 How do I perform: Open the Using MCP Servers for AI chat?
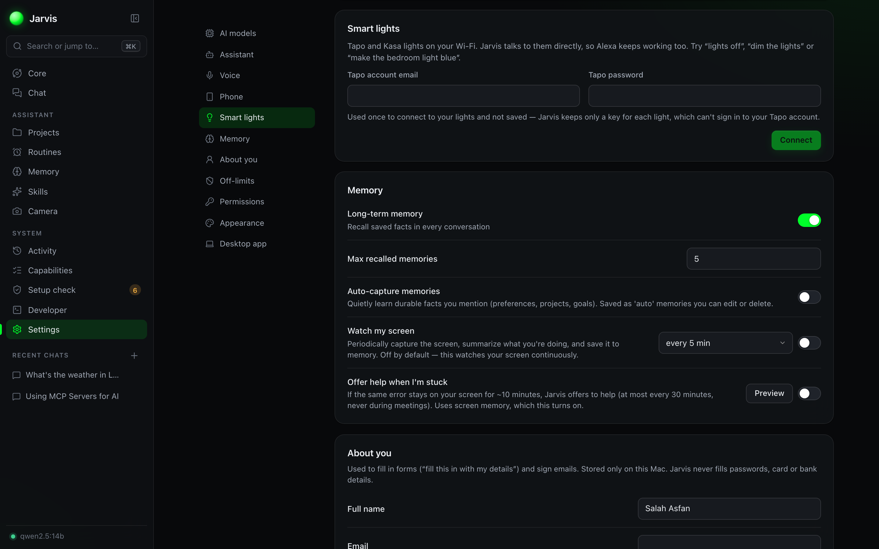pos(77,396)
